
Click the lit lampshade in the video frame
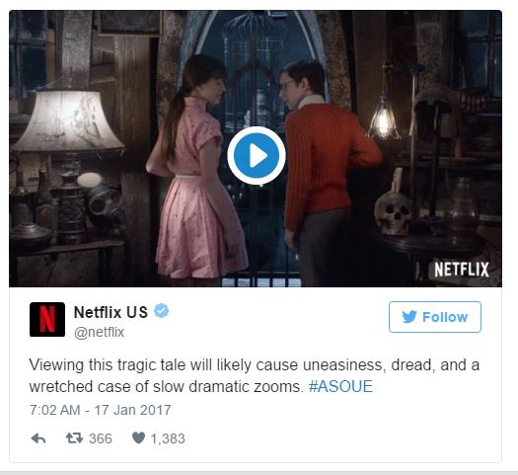tap(67, 121)
